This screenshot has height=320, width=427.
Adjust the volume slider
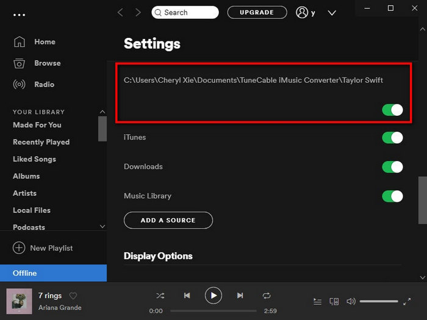[379, 301]
